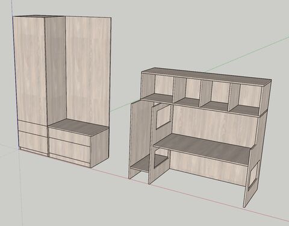The width and height of the screenshot is (289, 226).
Task: Select the upper drawer front under wardrobe bench
Action: (x=69, y=137)
